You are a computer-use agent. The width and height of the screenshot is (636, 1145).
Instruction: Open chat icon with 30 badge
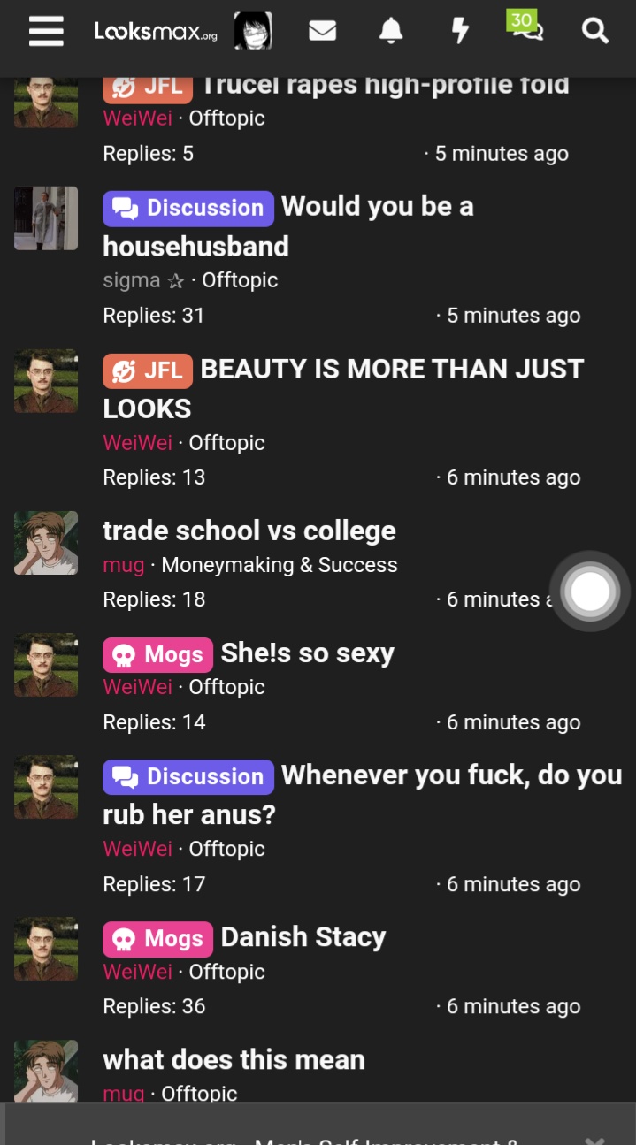[x=525, y=27]
